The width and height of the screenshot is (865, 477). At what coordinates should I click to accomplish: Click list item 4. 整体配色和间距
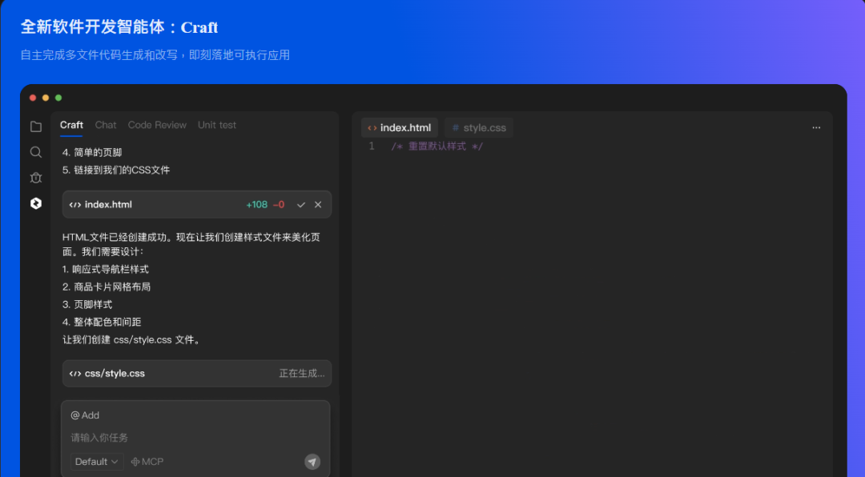pos(102,322)
